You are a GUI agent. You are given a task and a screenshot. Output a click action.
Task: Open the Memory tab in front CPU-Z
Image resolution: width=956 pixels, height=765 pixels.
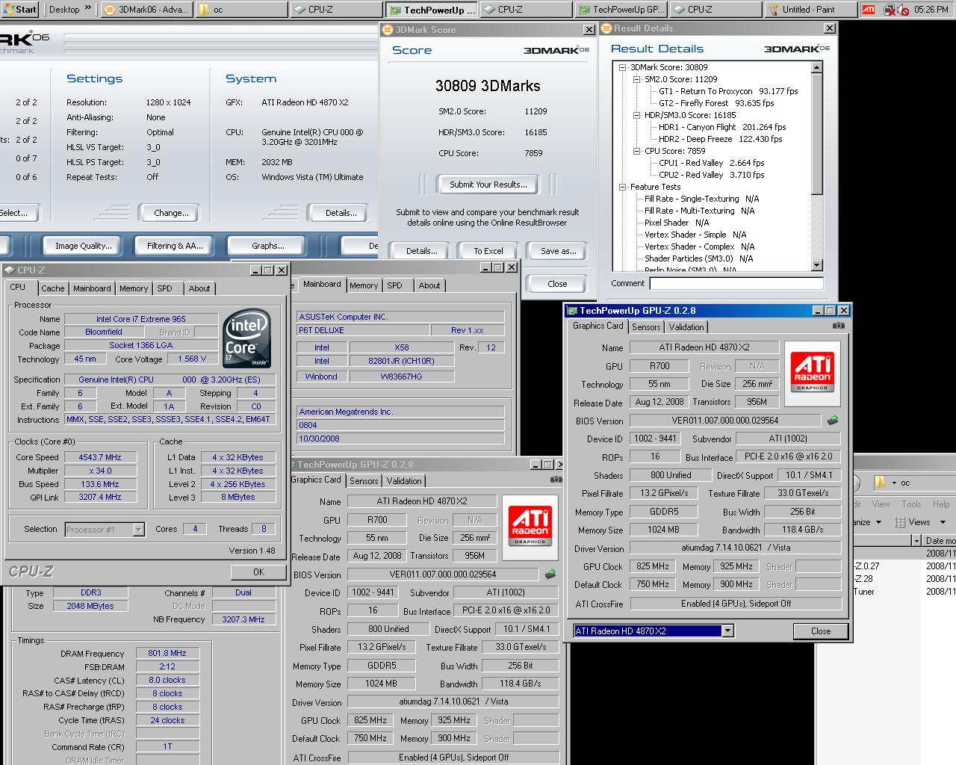(x=134, y=288)
